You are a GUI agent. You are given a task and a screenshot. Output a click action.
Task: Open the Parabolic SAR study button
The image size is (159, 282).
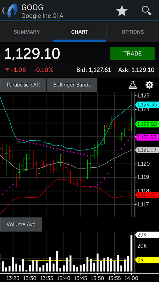coord(23,85)
